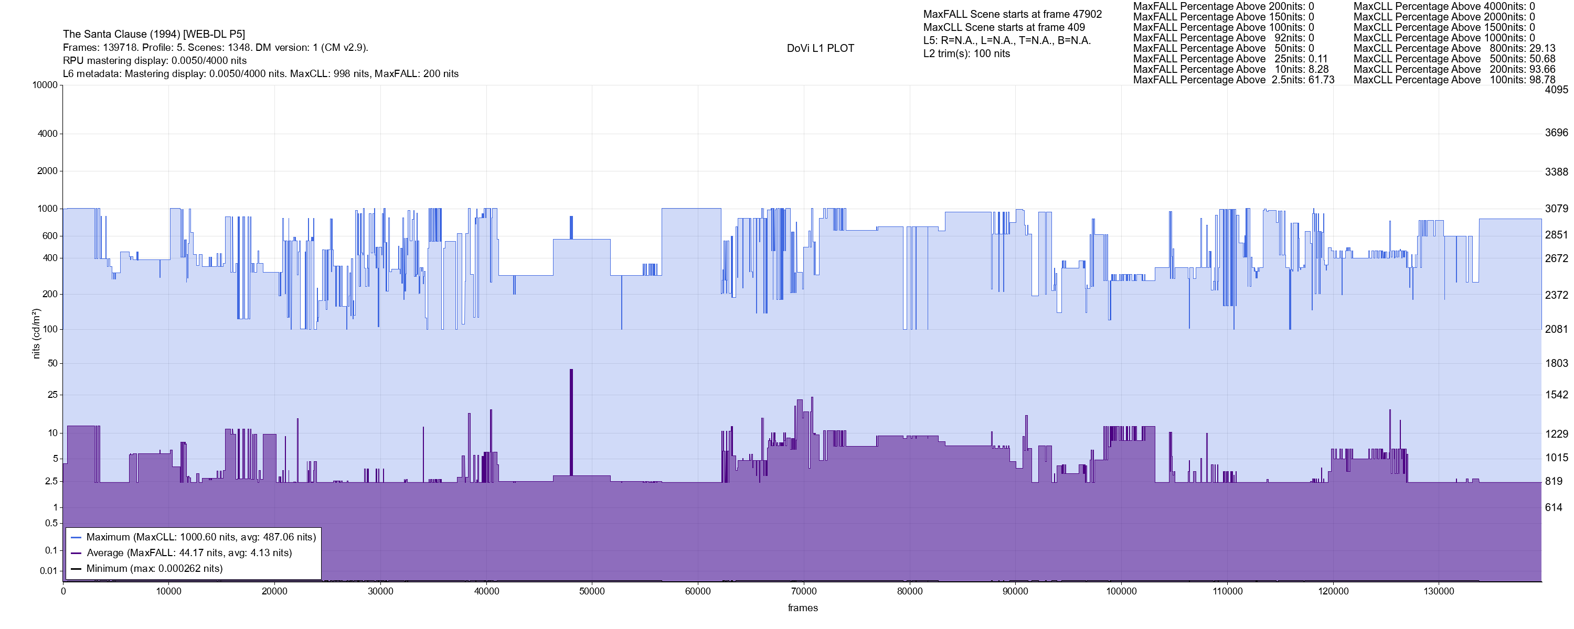Screen dimensions: 1574x629
Task: Click the 'nits (cd/m²)' y-axis label
Action: click(x=36, y=333)
